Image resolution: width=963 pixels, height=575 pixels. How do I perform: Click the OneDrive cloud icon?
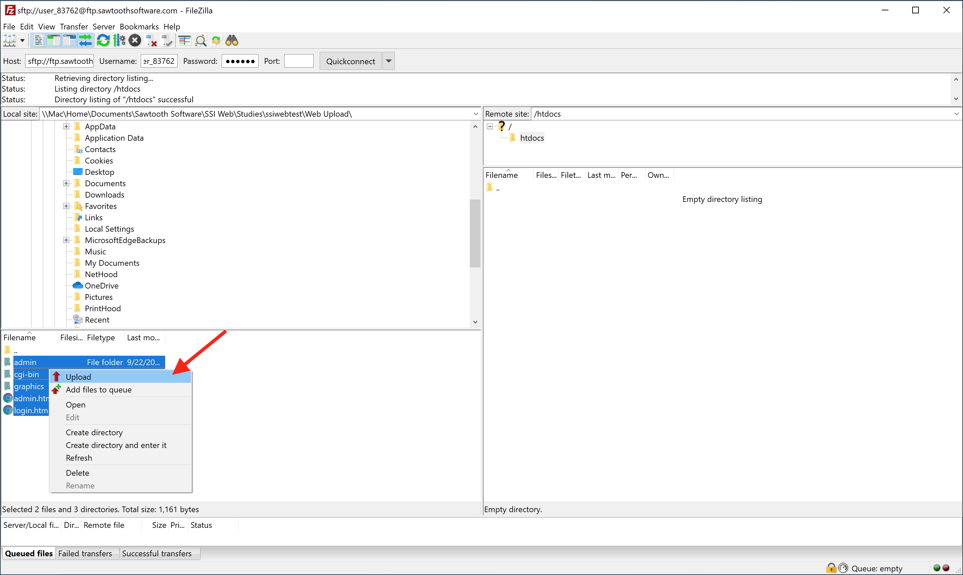[x=78, y=285]
